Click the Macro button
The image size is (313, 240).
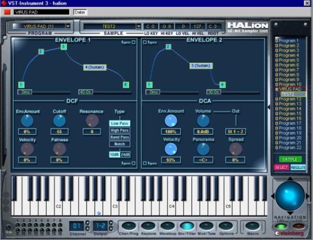[x=252, y=226]
